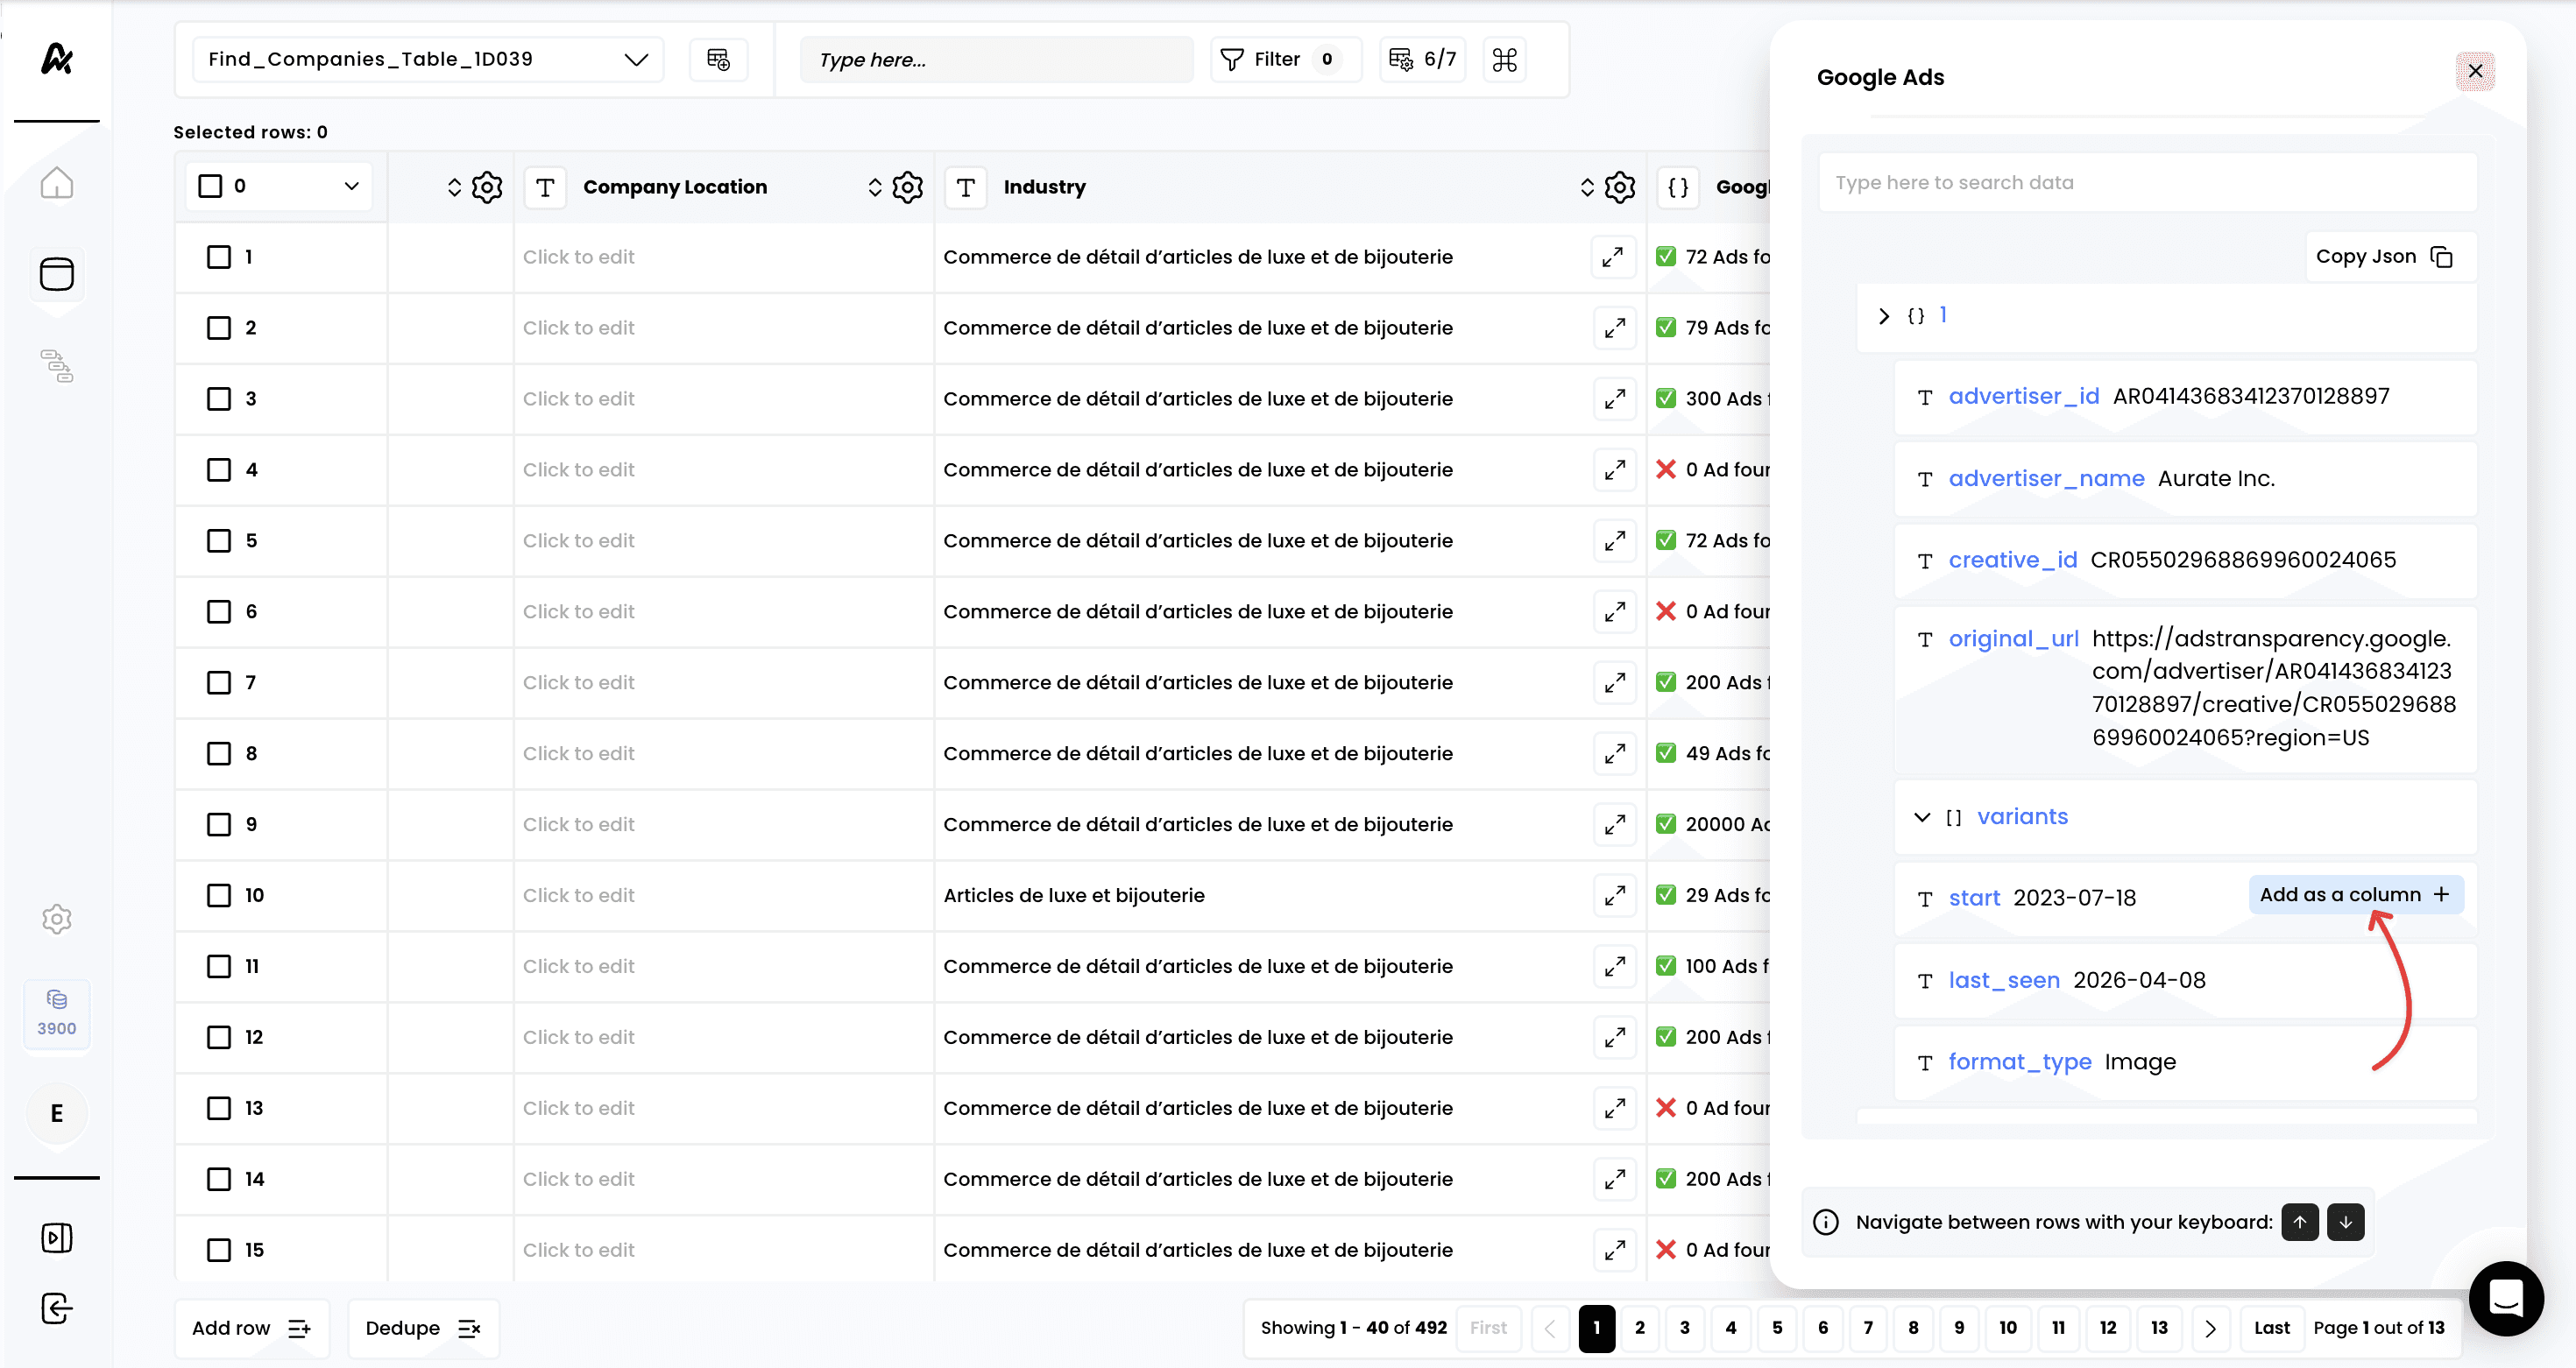This screenshot has width=2576, height=1368.
Task: Click the add table icon beside the table name
Action: (x=718, y=59)
